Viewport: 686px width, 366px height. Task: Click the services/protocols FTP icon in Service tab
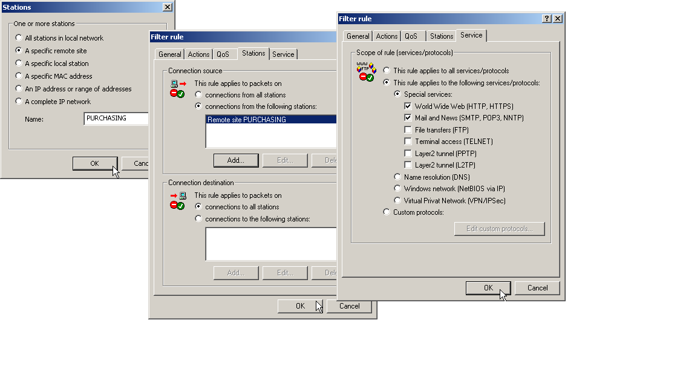[x=365, y=67]
